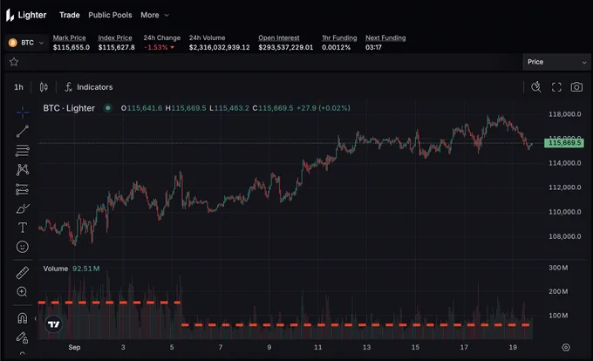This screenshot has height=361, width=593.
Task: Click the Lighter logo
Action: point(26,15)
